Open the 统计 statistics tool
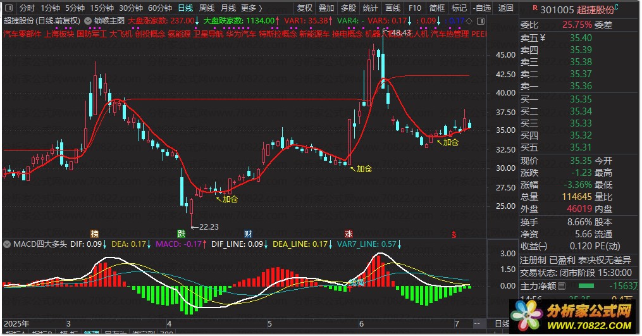The height and width of the screenshot is (336, 642). [370, 8]
